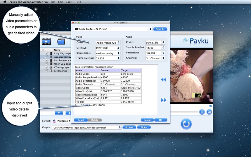Uncheck the Lady.Gaga.mp4 checkbox
Viewport: 251px width, 157px height.
(46, 53)
